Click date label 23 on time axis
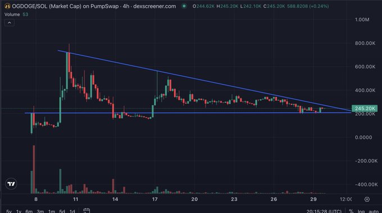The image size is (382, 213). (234, 200)
